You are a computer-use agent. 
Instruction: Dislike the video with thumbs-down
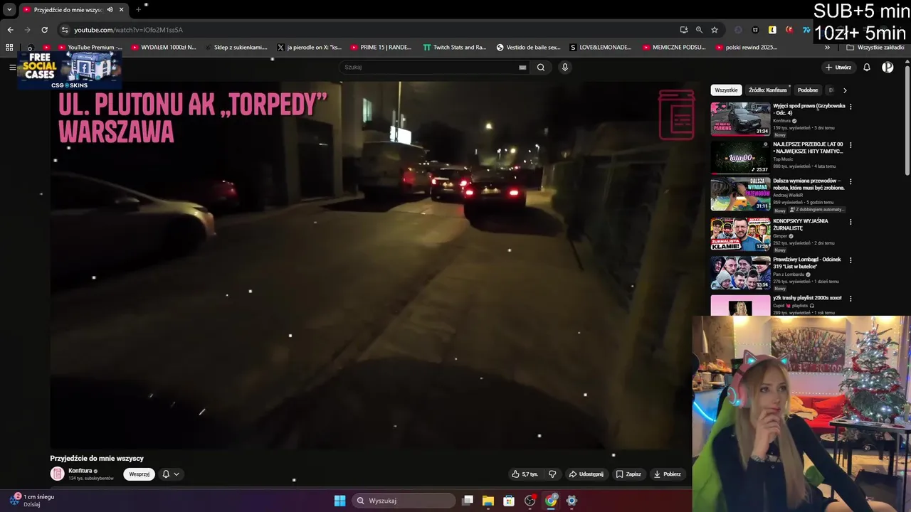(x=552, y=474)
